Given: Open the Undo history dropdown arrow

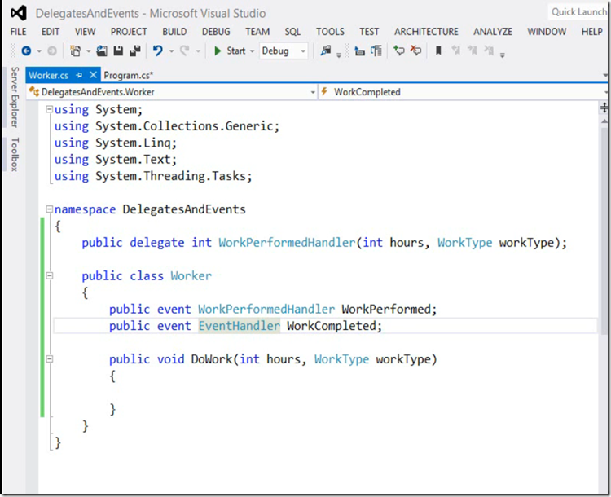Looking at the screenshot, I should 171,51.
